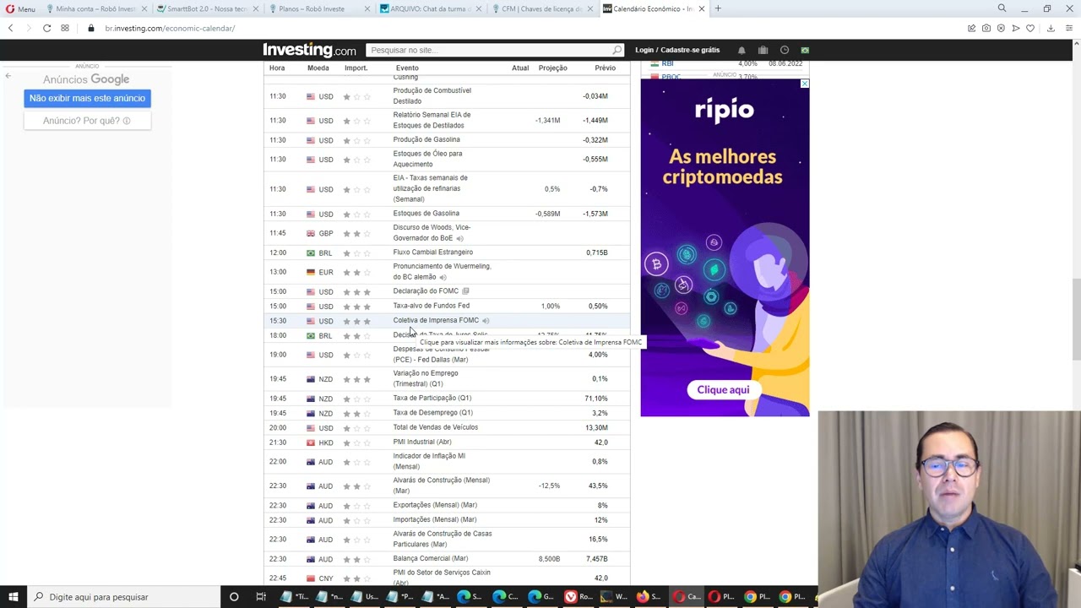The height and width of the screenshot is (608, 1081).
Task: Open PMI Industrial (Abr) event
Action: [421, 442]
